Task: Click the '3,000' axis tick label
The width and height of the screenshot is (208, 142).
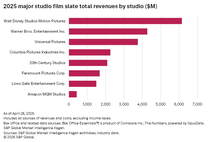Action: tap(124, 104)
